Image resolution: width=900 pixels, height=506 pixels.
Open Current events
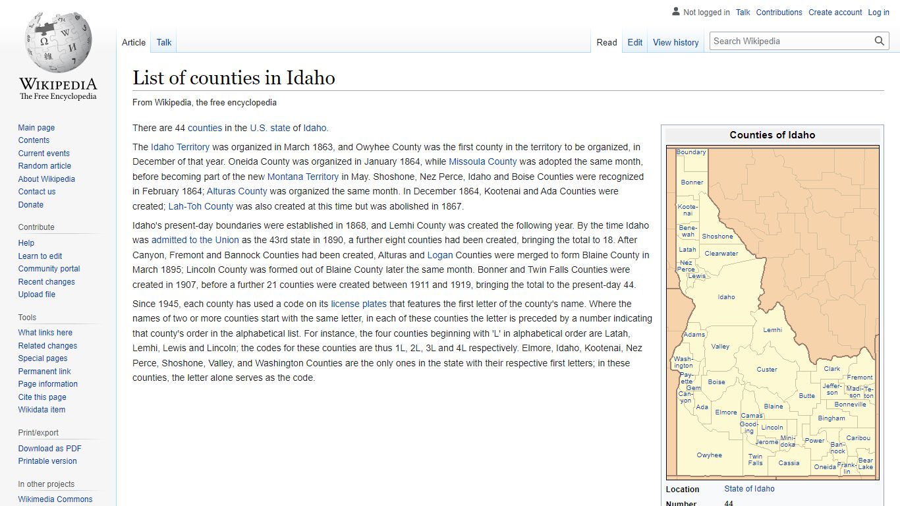43,154
